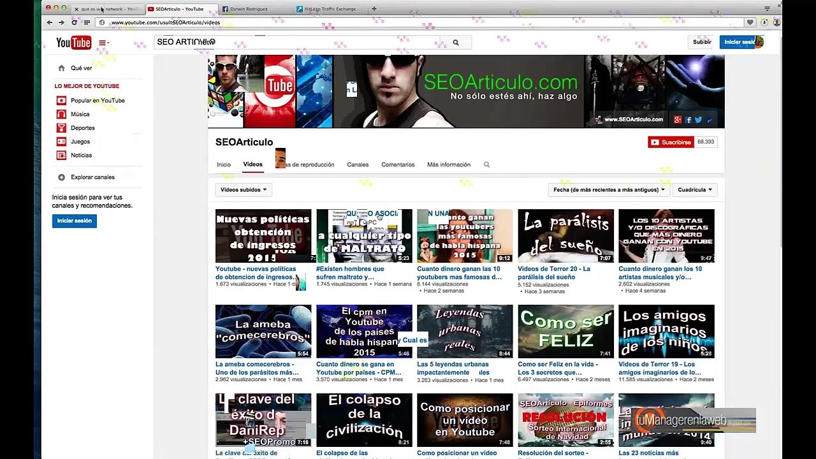The width and height of the screenshot is (816, 459).
Task: Click the Google+ icon in banner
Action: tap(678, 119)
